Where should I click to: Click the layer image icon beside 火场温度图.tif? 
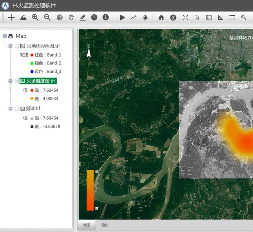pyautogui.click(x=23, y=81)
